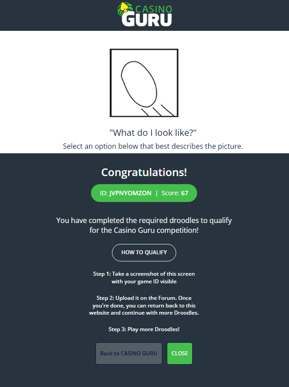
Task: Click the three diagonal lines in the droodle
Action: [158, 110]
